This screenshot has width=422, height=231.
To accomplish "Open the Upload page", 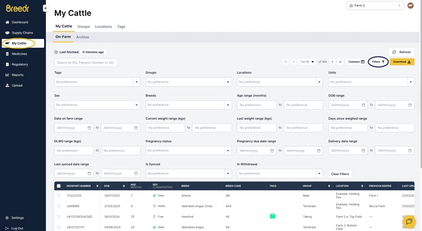I will [14, 85].
